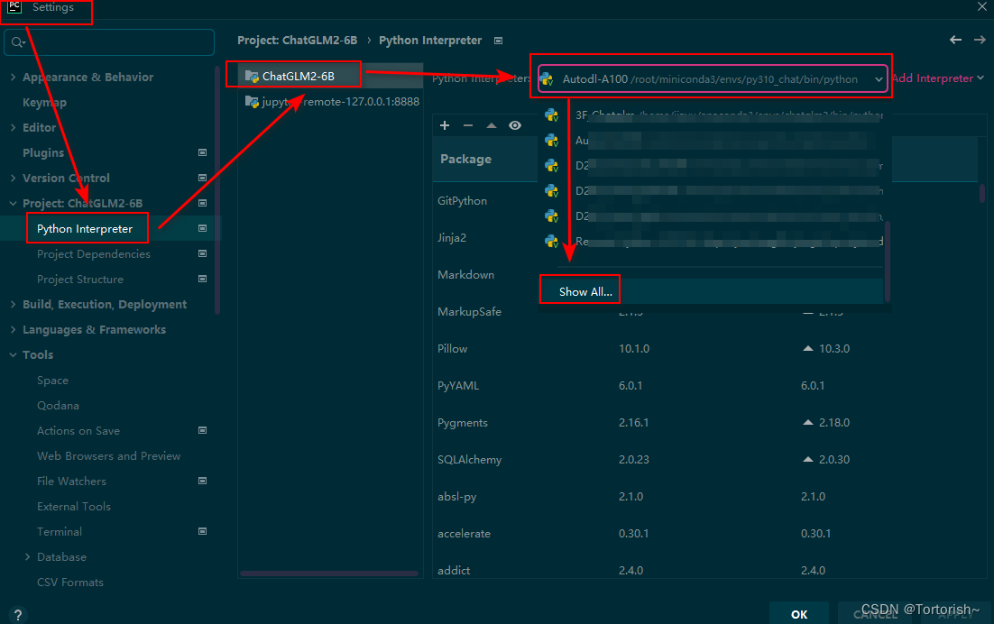Screen dimensions: 994x624
Task: Click Python icon of first interpreter in list
Action: pos(551,115)
